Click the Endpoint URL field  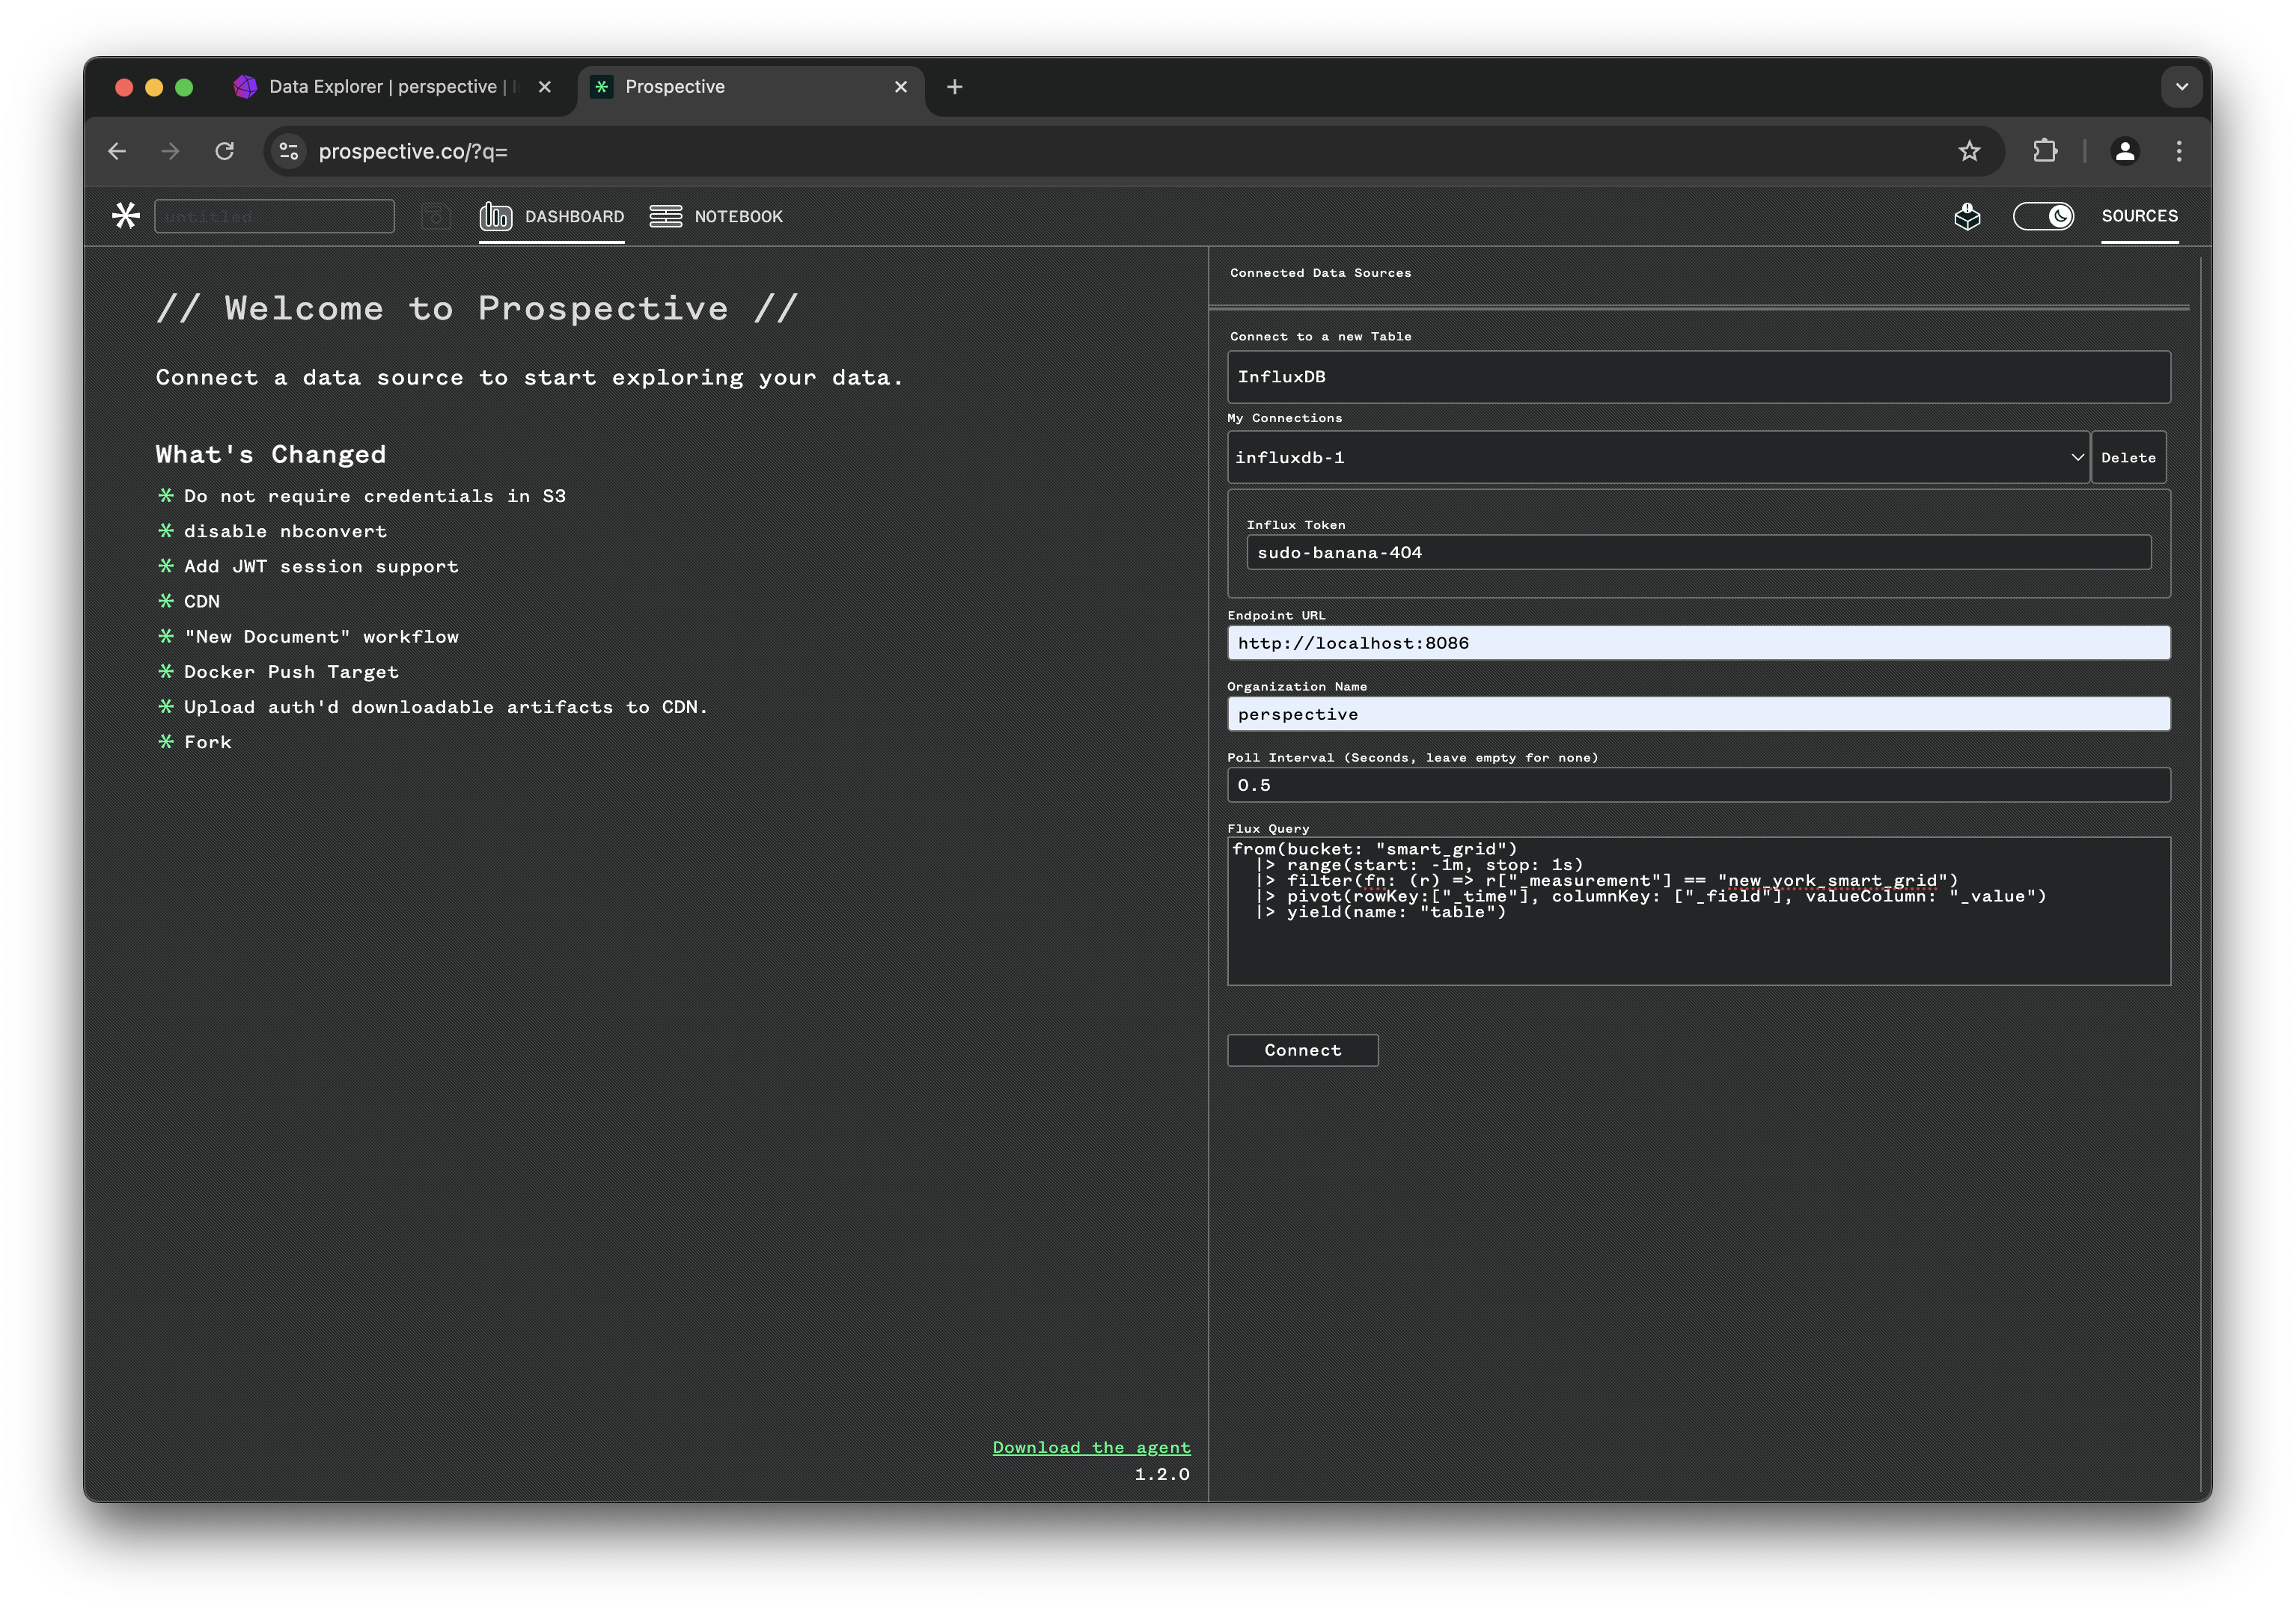pos(1698,643)
